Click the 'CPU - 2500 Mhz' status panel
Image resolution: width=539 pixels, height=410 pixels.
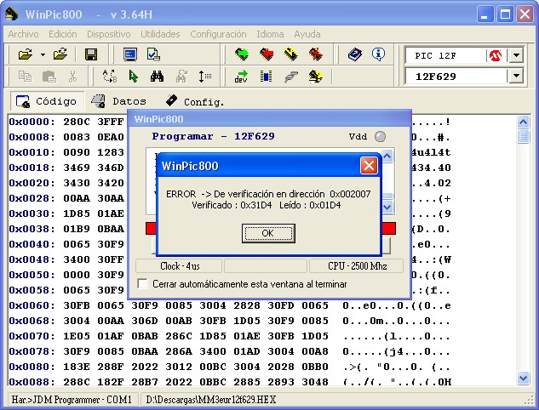(x=357, y=266)
